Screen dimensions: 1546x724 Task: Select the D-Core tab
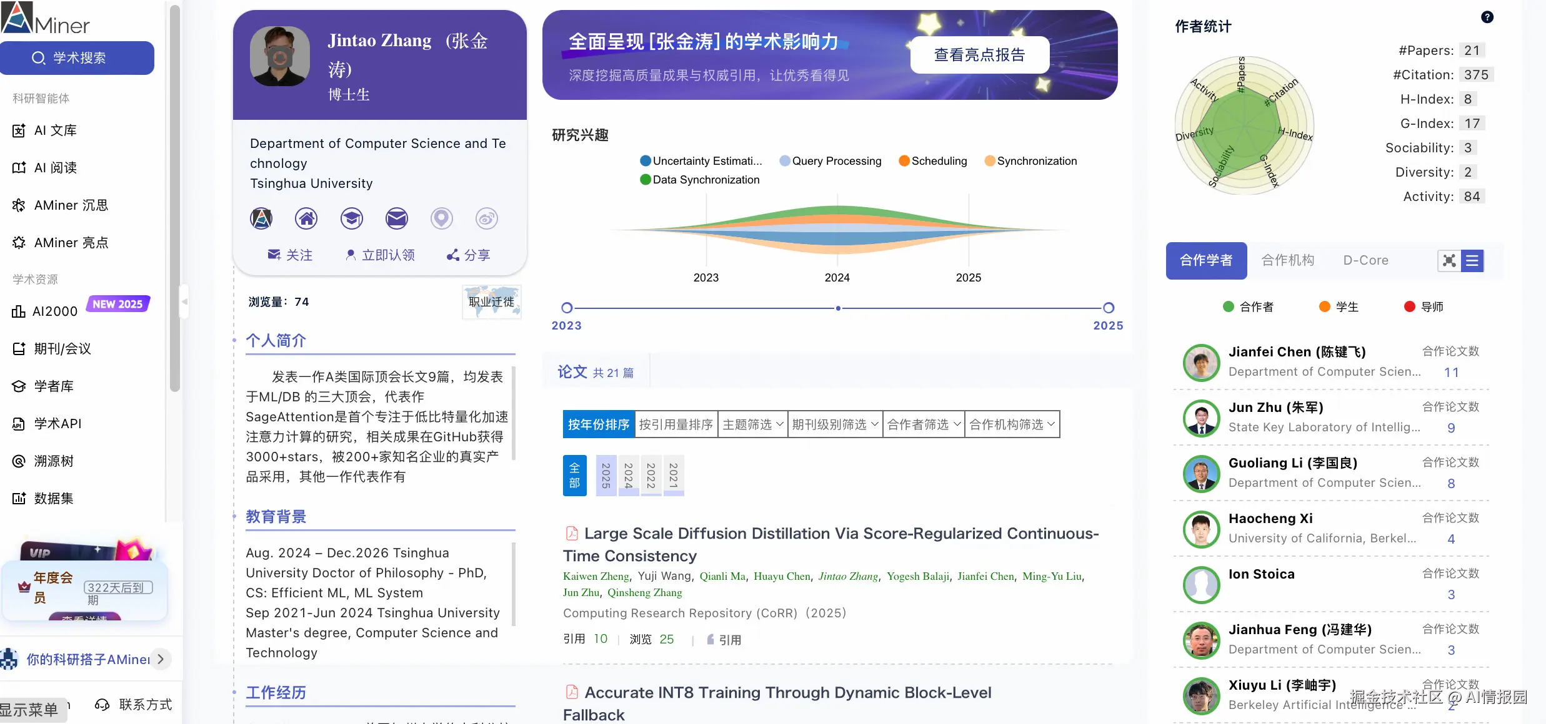point(1365,260)
